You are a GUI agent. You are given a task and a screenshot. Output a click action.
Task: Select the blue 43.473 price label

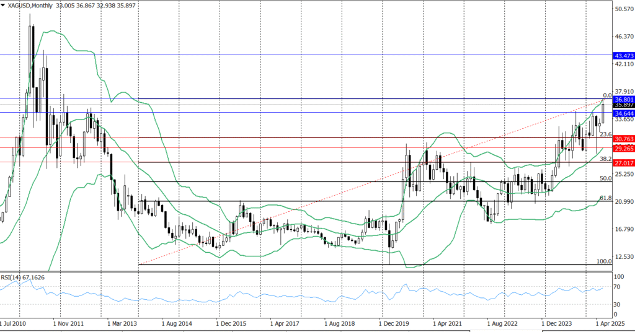coord(624,56)
